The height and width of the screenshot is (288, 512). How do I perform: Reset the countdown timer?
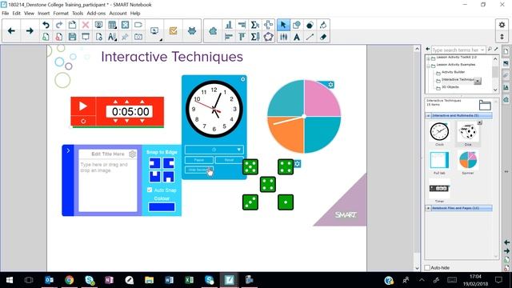pyautogui.click(x=83, y=121)
